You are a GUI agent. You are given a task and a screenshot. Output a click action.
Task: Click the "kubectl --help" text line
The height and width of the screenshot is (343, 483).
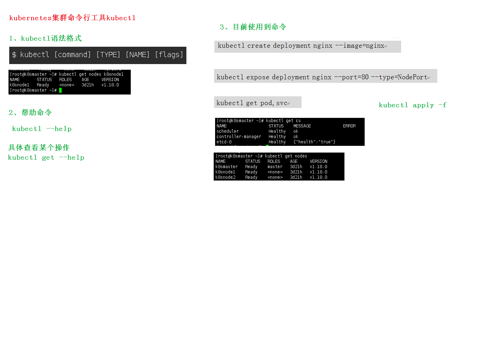pyautogui.click(x=42, y=129)
